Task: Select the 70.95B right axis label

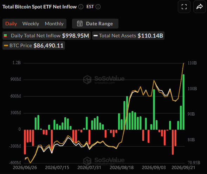Action: pos(194,163)
